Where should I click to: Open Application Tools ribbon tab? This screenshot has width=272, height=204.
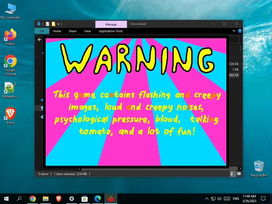point(111,31)
